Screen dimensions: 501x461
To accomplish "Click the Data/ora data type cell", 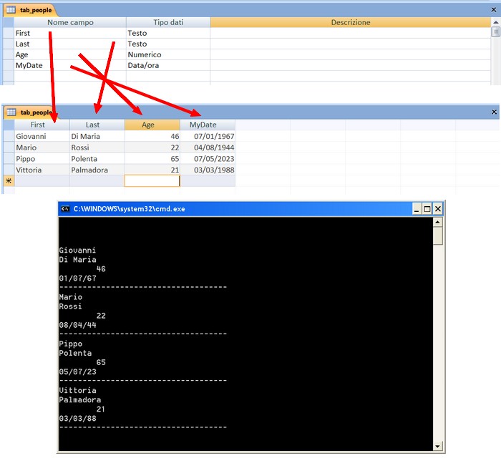I will pyautogui.click(x=168, y=65).
